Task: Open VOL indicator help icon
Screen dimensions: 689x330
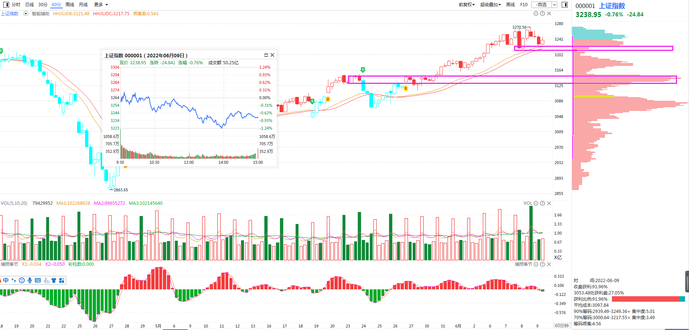Action: pos(542,203)
